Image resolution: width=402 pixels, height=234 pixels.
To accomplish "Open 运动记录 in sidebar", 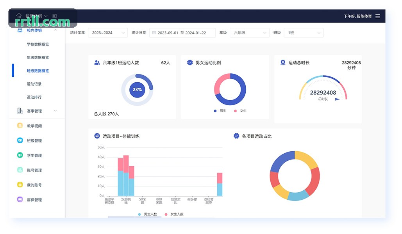I will pyautogui.click(x=34, y=84).
